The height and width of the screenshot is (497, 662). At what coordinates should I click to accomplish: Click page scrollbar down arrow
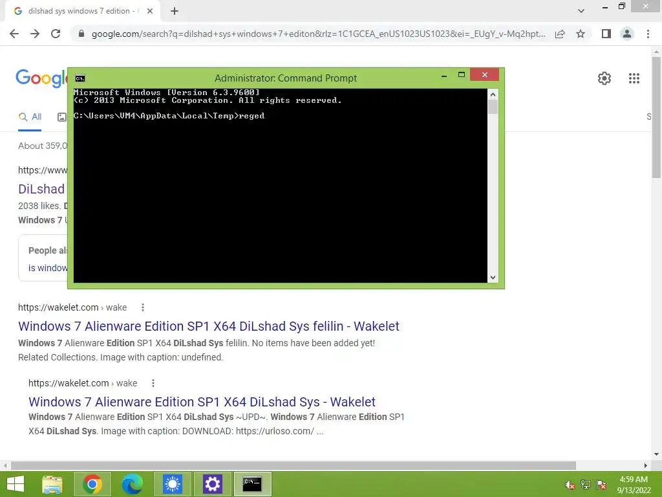coord(656,455)
